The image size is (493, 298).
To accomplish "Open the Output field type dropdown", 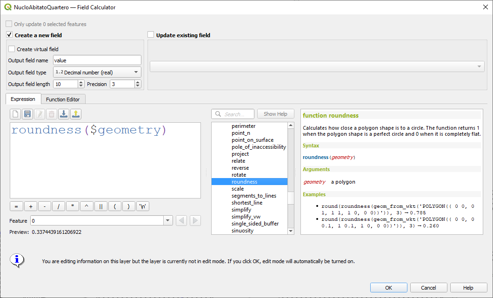I will [x=97, y=72].
